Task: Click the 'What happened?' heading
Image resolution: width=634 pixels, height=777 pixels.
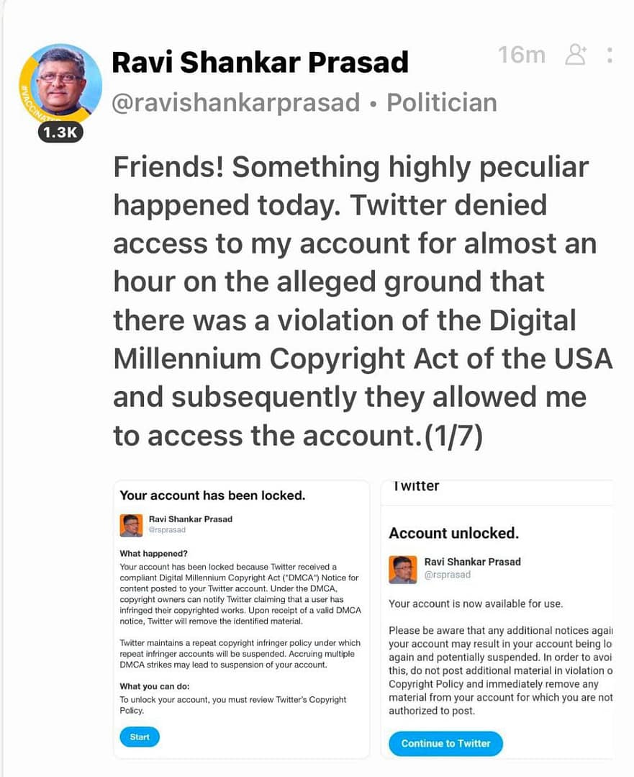Action: pos(153,554)
